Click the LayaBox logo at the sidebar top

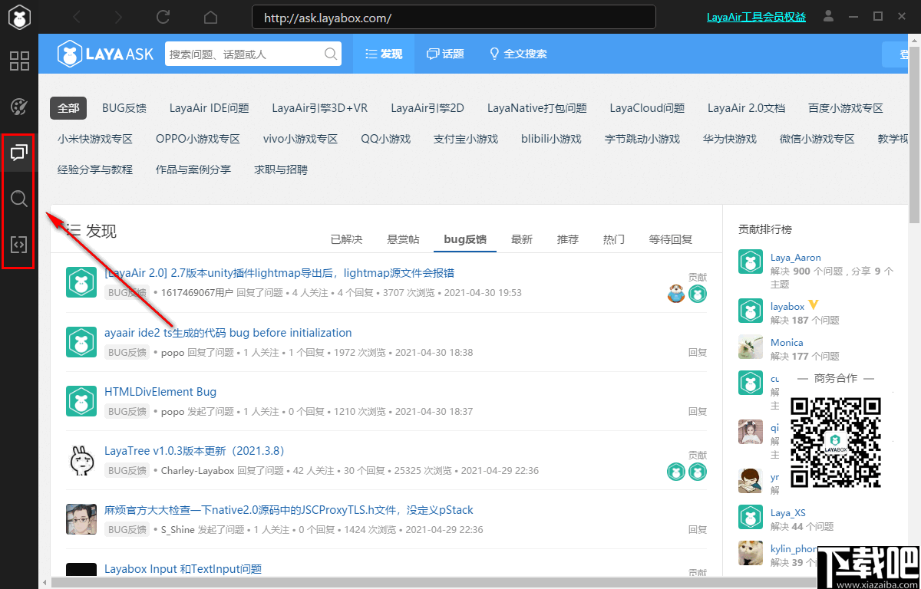(x=18, y=17)
